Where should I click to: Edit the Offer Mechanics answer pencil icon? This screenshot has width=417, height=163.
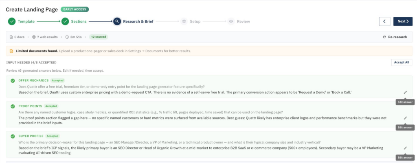(x=405, y=92)
